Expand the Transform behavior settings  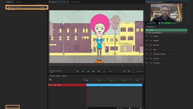(x=151, y=63)
